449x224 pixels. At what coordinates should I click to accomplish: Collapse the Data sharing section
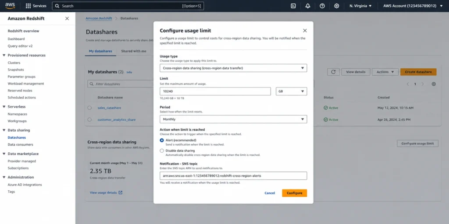tap(4, 130)
